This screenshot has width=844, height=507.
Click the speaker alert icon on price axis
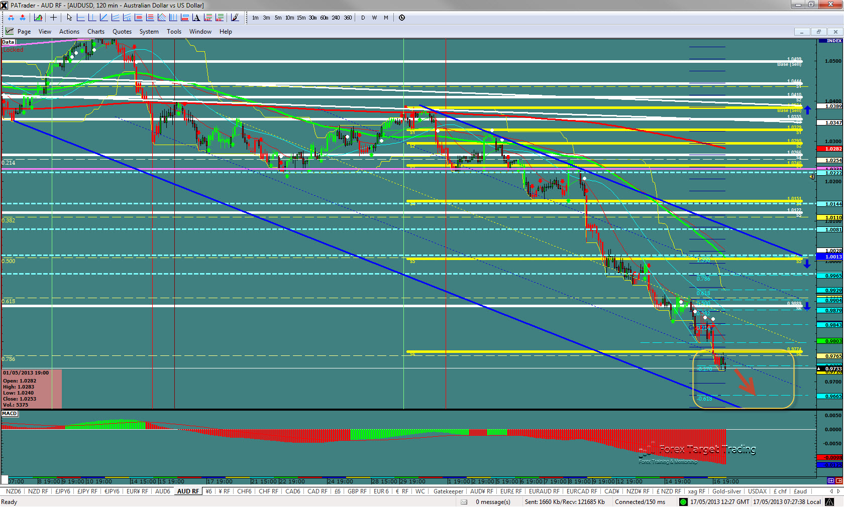[812, 177]
